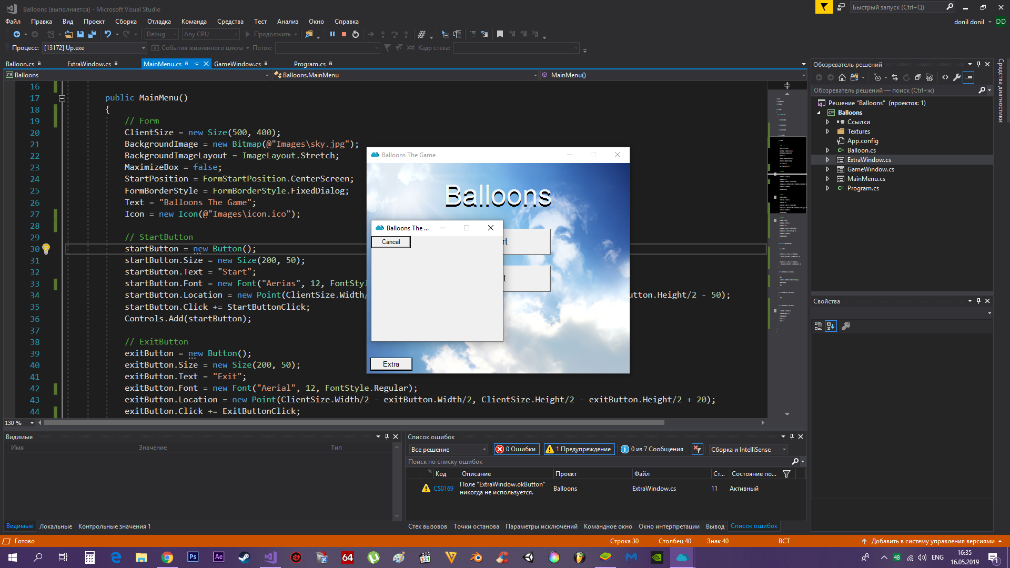Show properties by category in Properties panel
This screenshot has width=1010, height=568.
(819, 326)
